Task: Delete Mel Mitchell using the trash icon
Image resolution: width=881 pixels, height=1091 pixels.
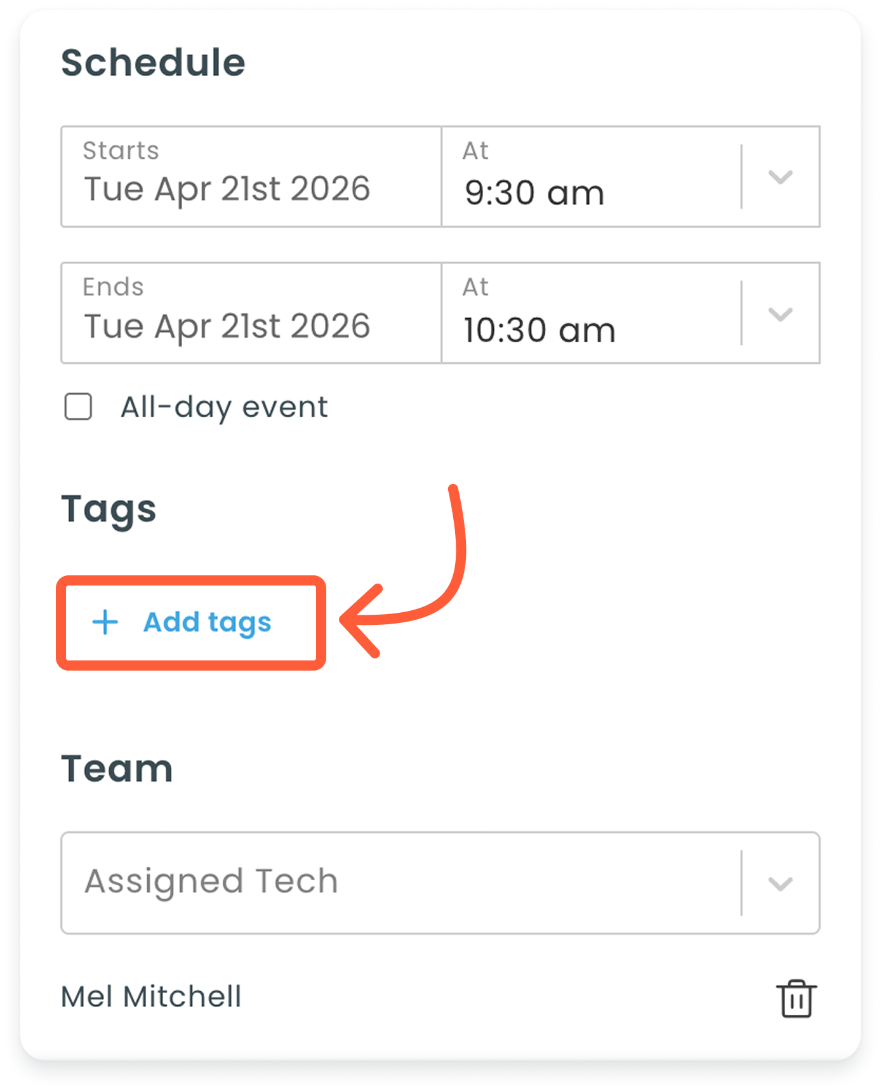Action: (x=796, y=998)
